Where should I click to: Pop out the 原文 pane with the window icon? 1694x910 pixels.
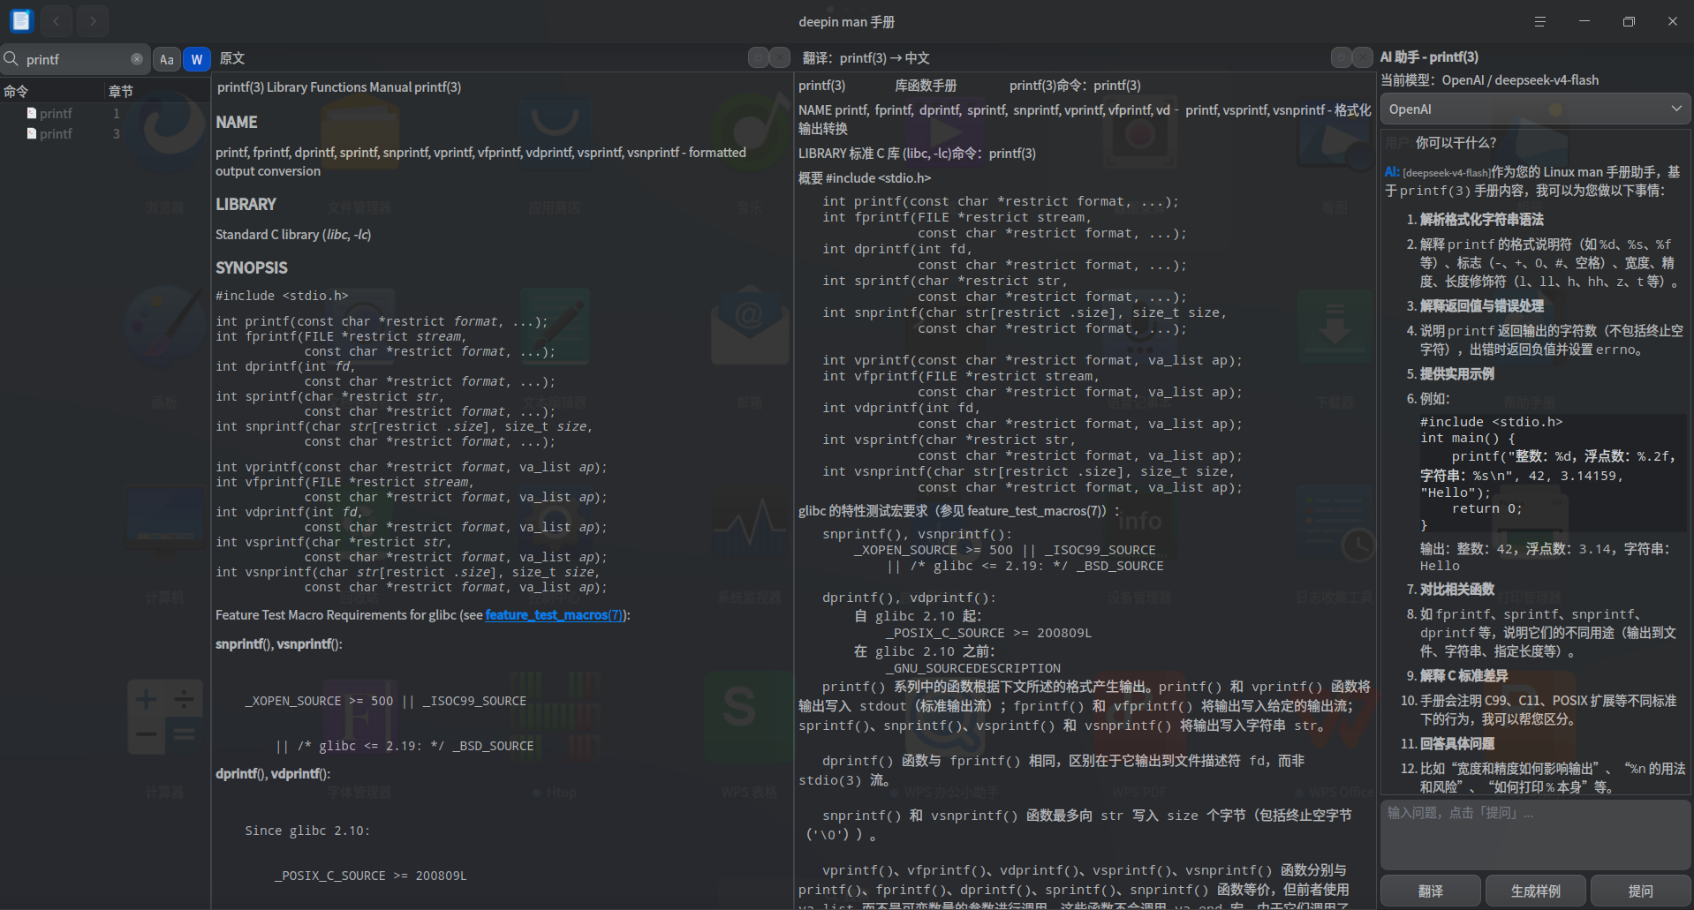click(x=759, y=58)
